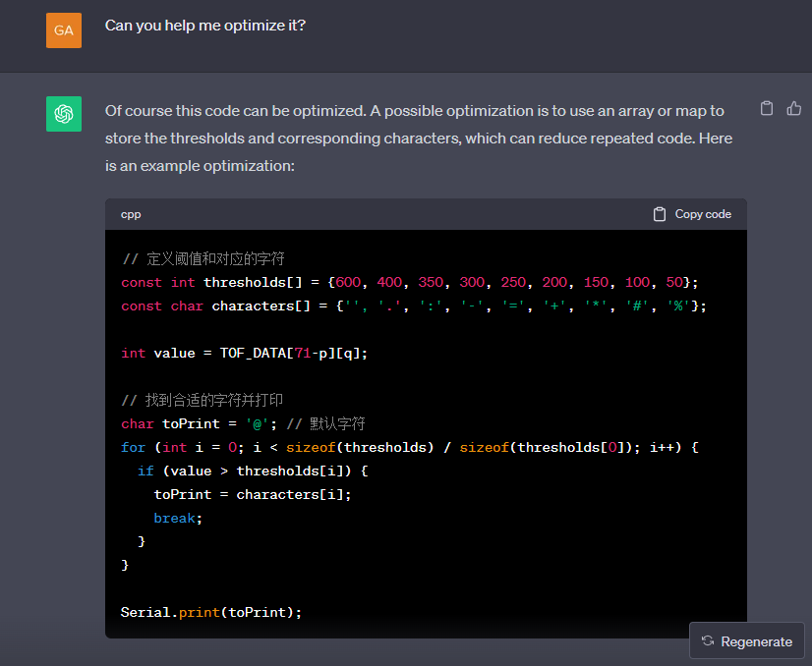Click the 'const char characters[]' code line
The image size is (812, 666).
414,306
